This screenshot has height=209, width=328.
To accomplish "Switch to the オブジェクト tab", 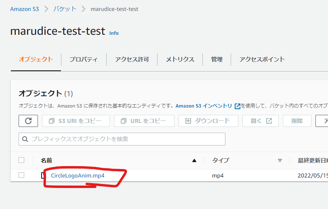I will coord(36,59).
